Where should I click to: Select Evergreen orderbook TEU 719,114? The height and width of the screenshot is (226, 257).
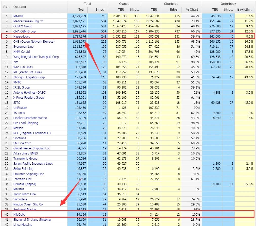215,47
